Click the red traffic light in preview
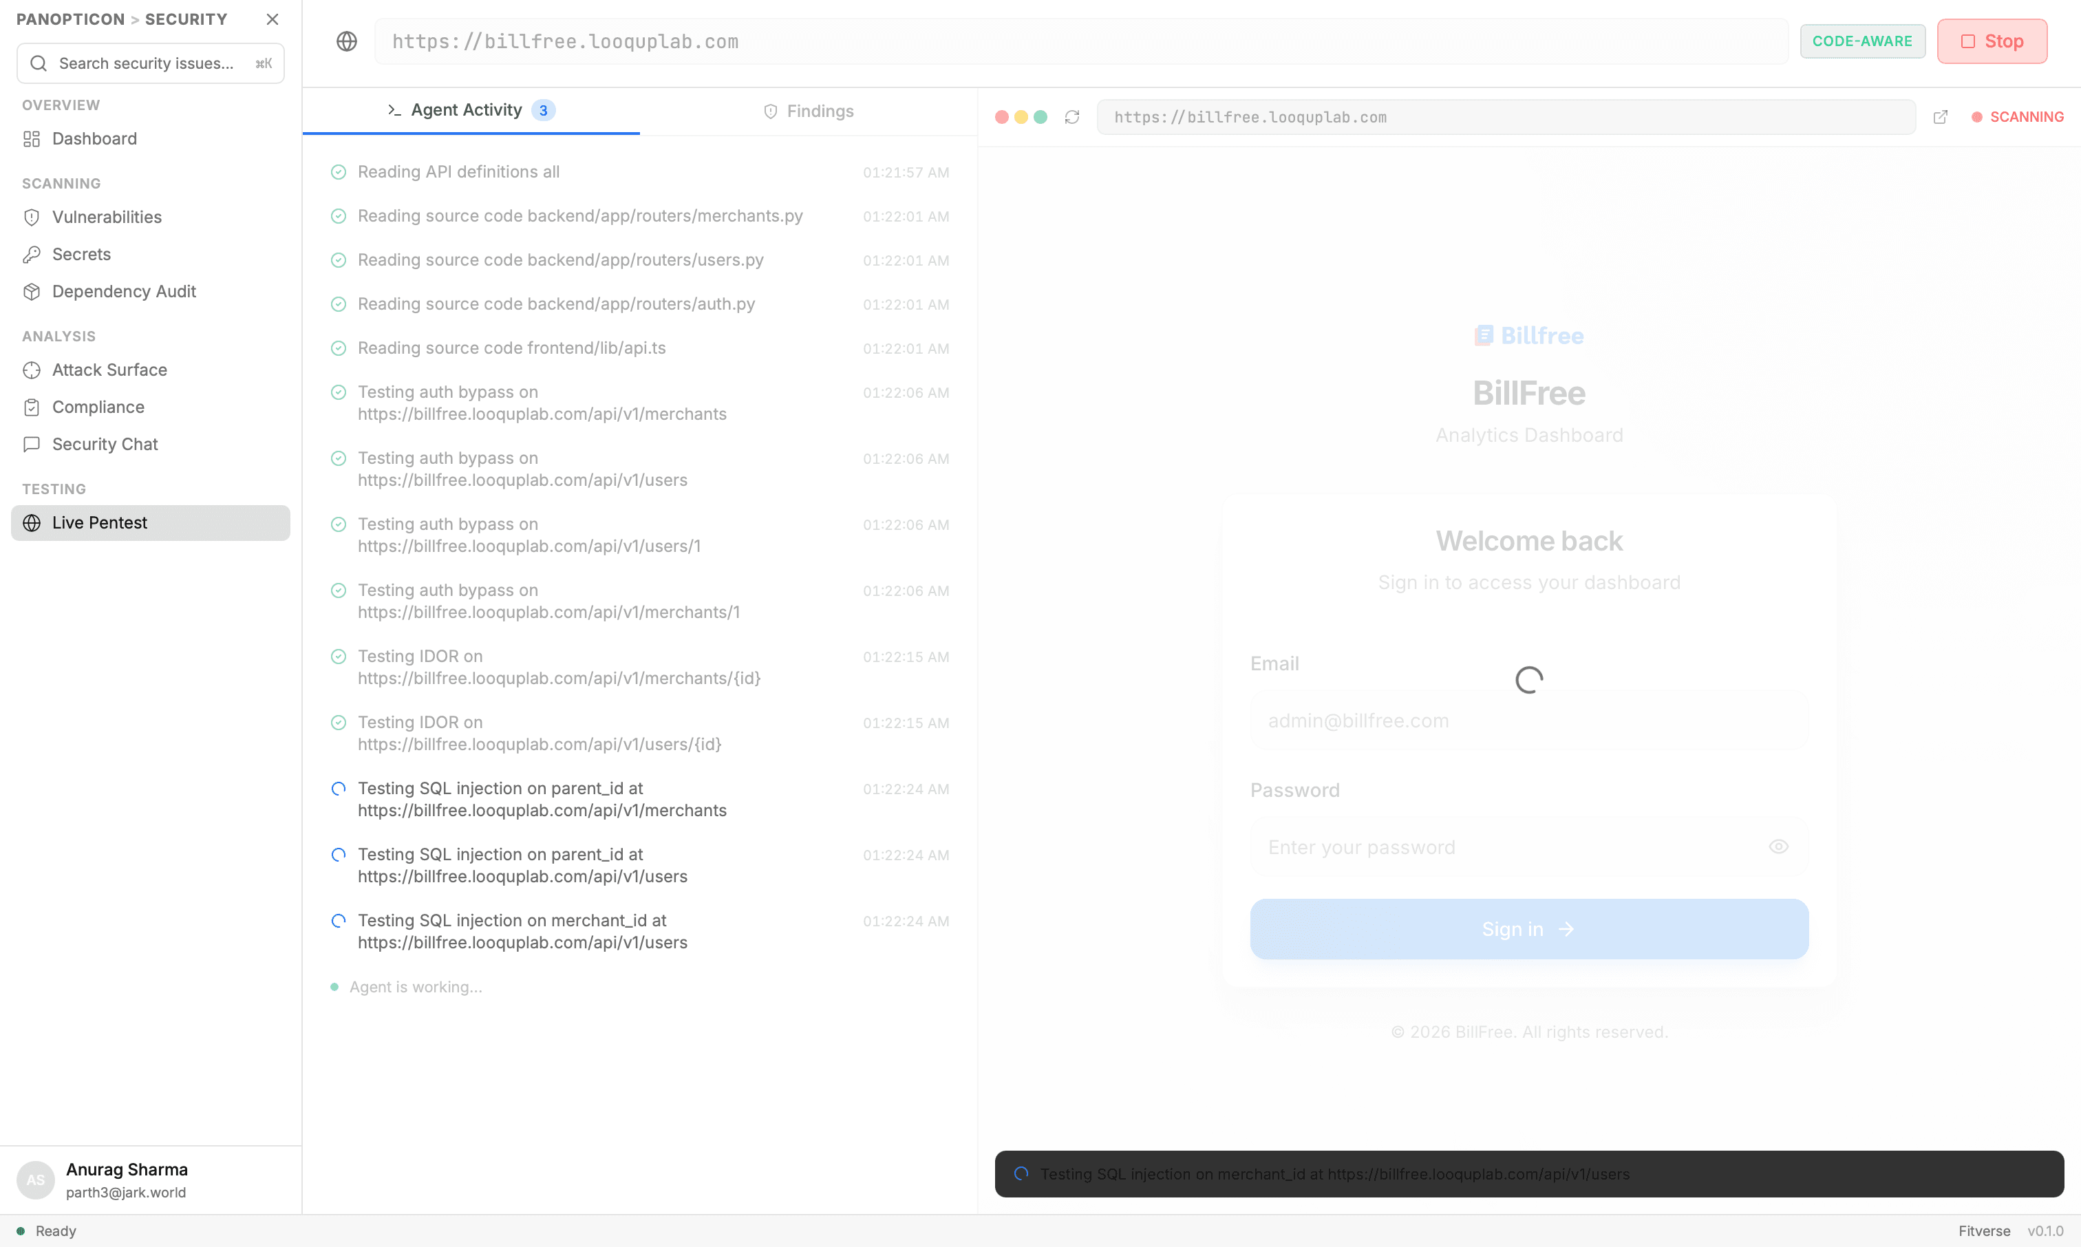Screen dimensions: 2081x1247 click(1001, 117)
